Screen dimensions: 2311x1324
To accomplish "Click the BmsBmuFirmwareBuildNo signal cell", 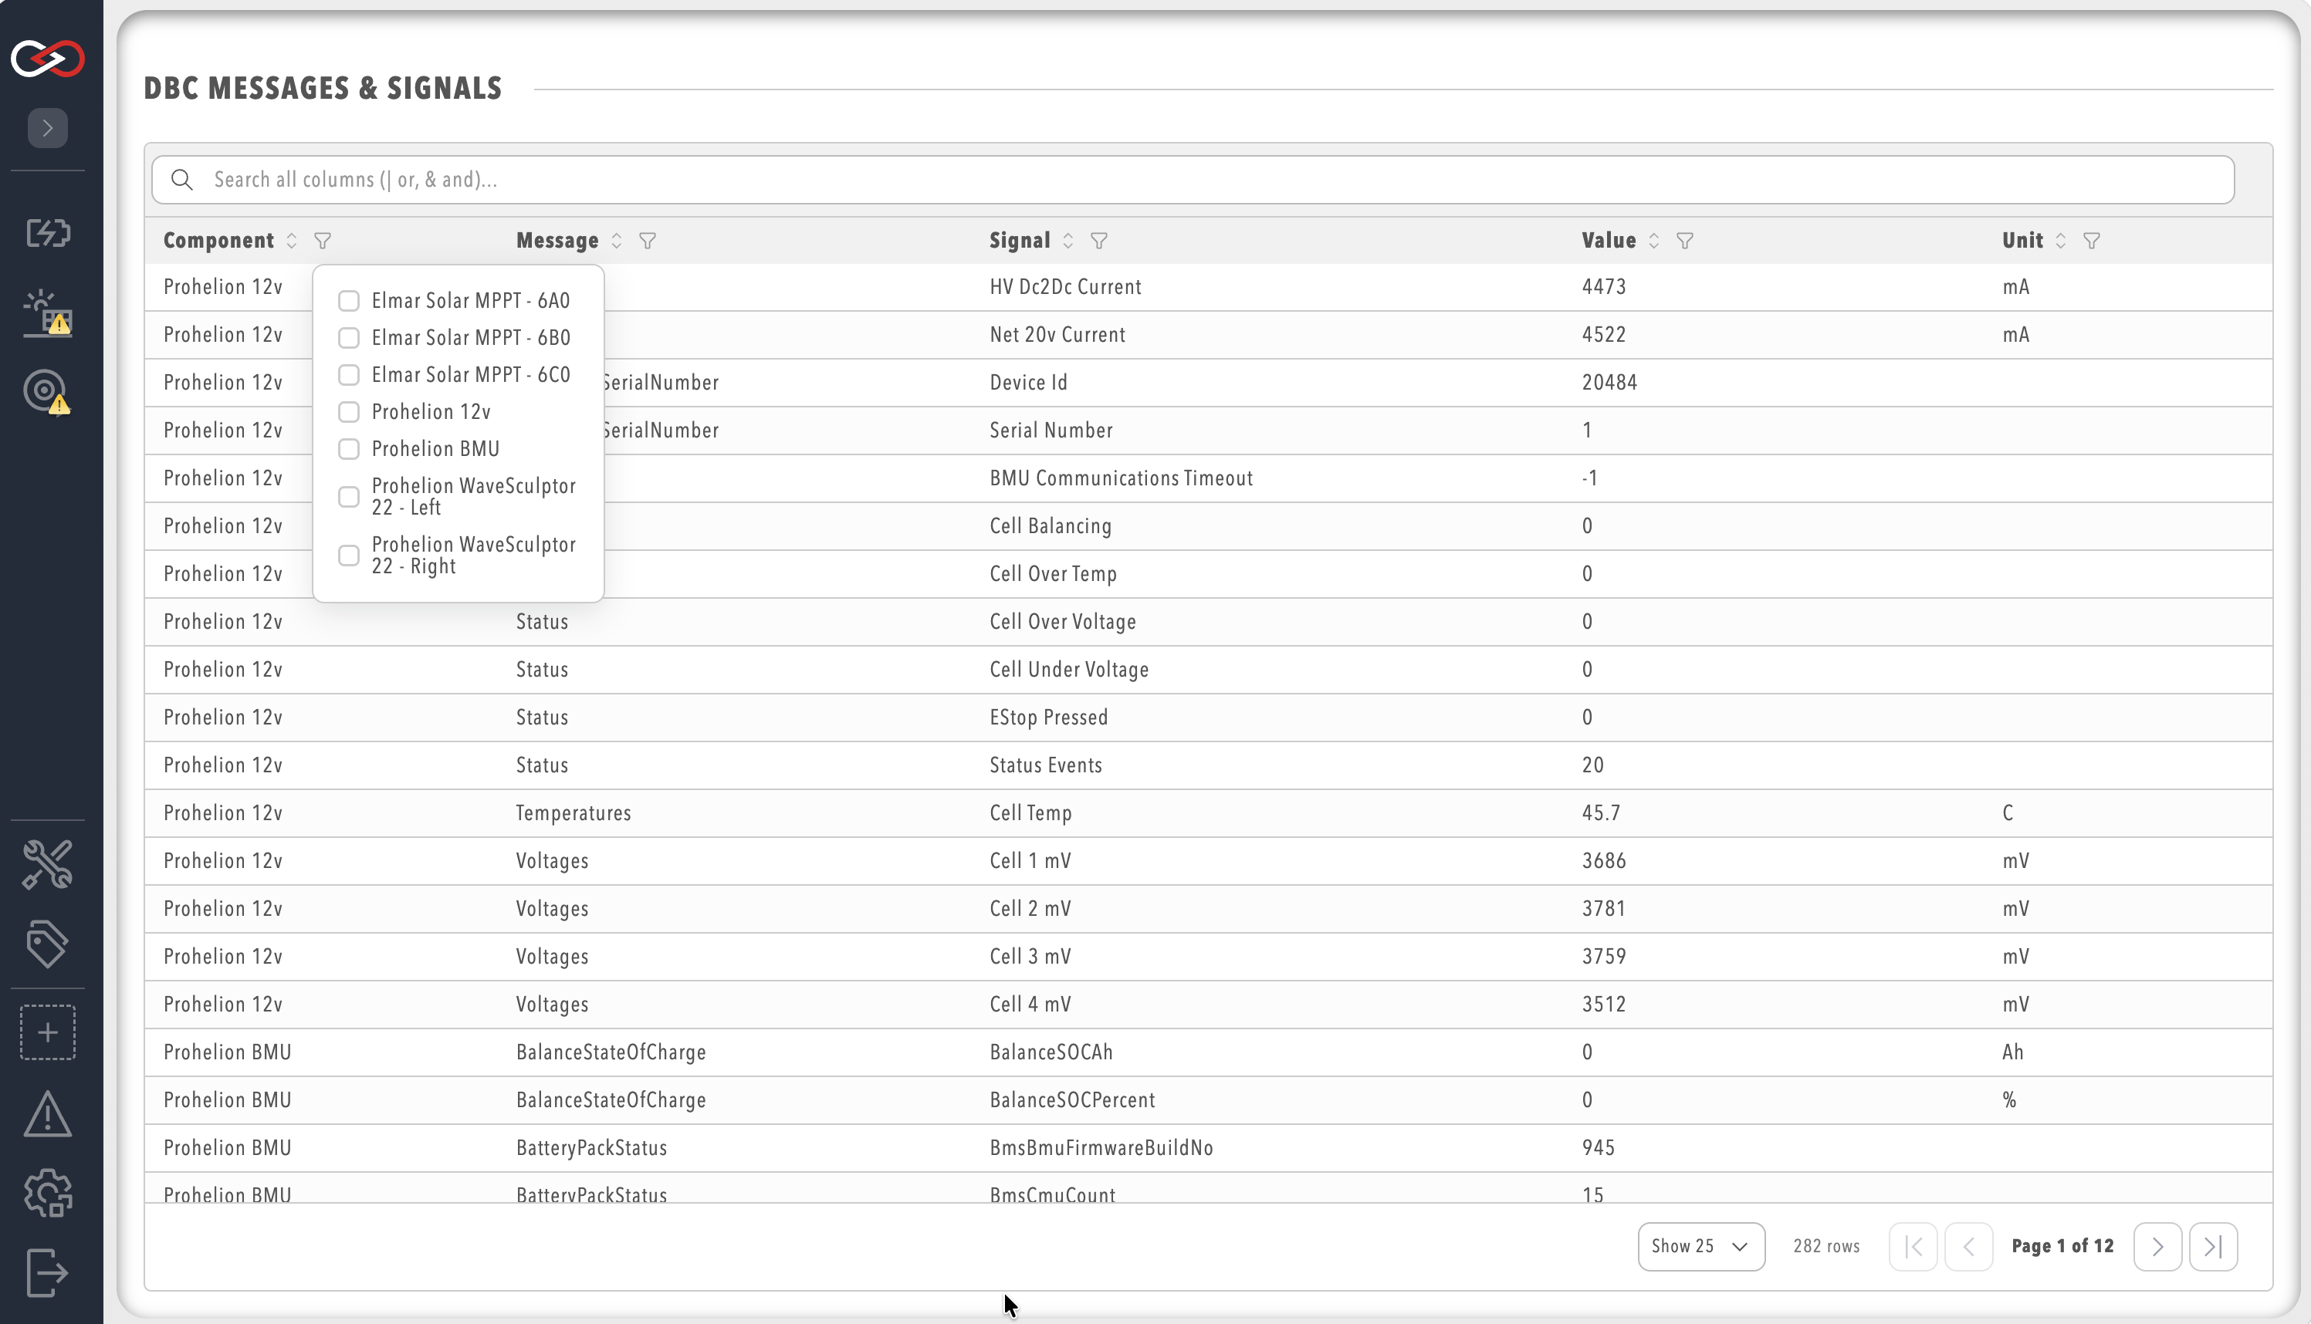I will pyautogui.click(x=1101, y=1149).
